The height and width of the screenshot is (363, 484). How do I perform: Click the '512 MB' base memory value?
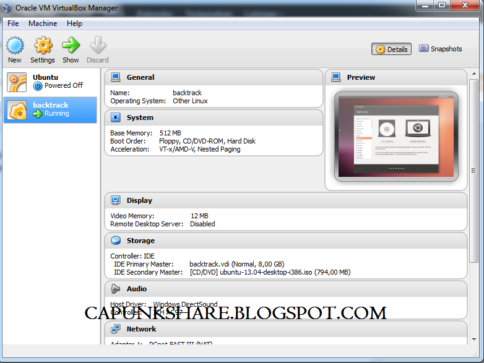coord(170,133)
